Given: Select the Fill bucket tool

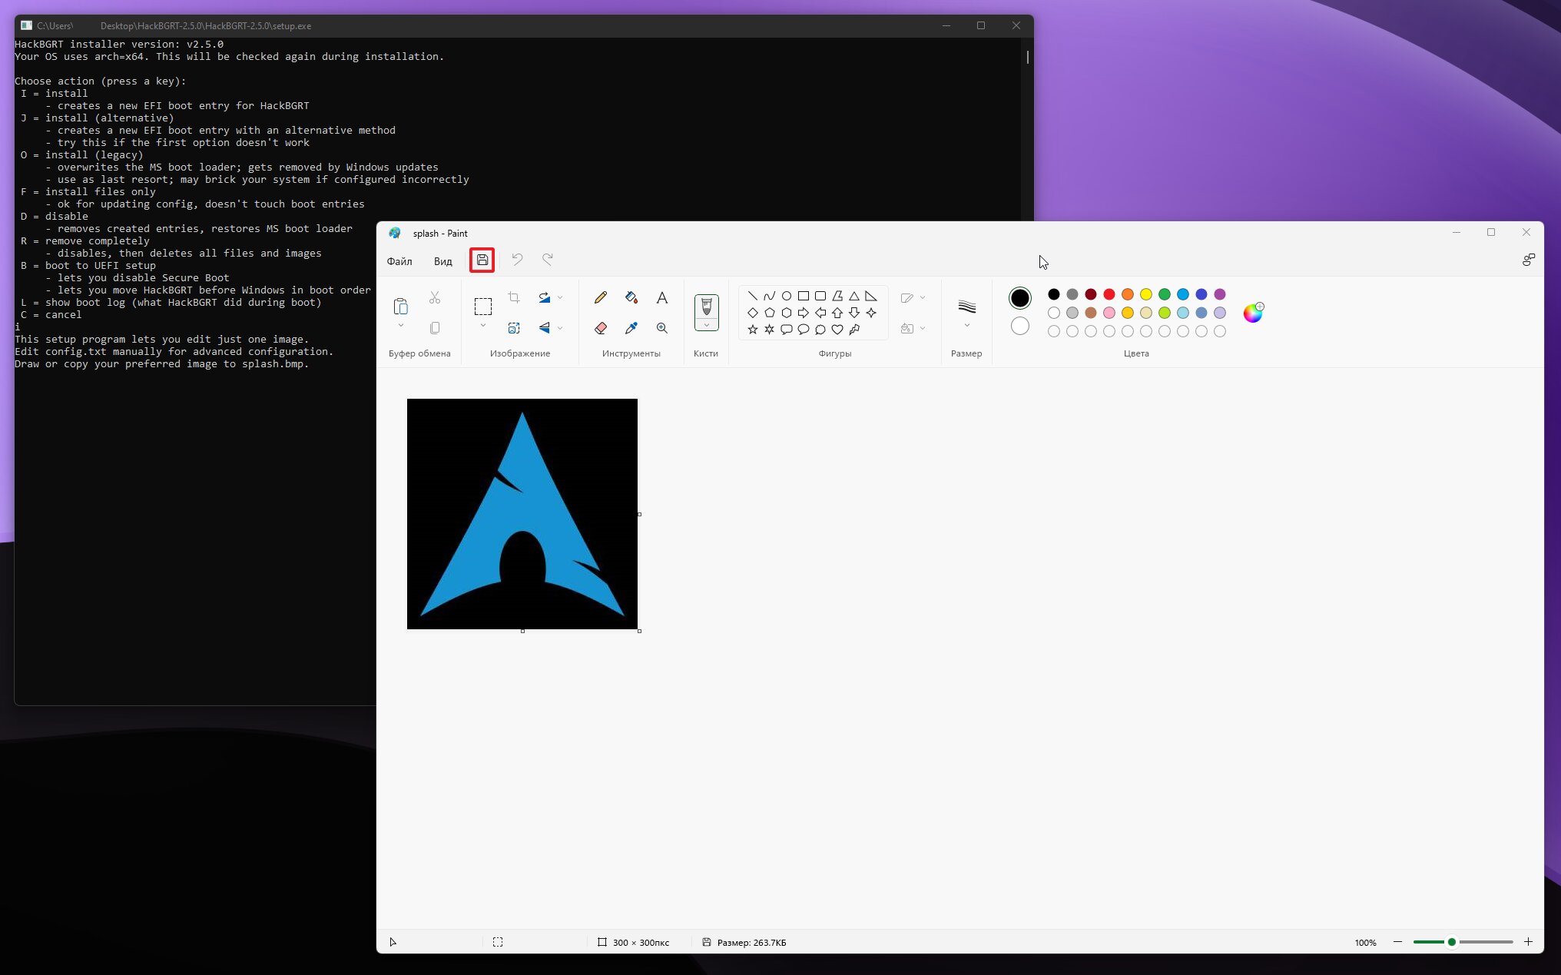Looking at the screenshot, I should pos(631,297).
